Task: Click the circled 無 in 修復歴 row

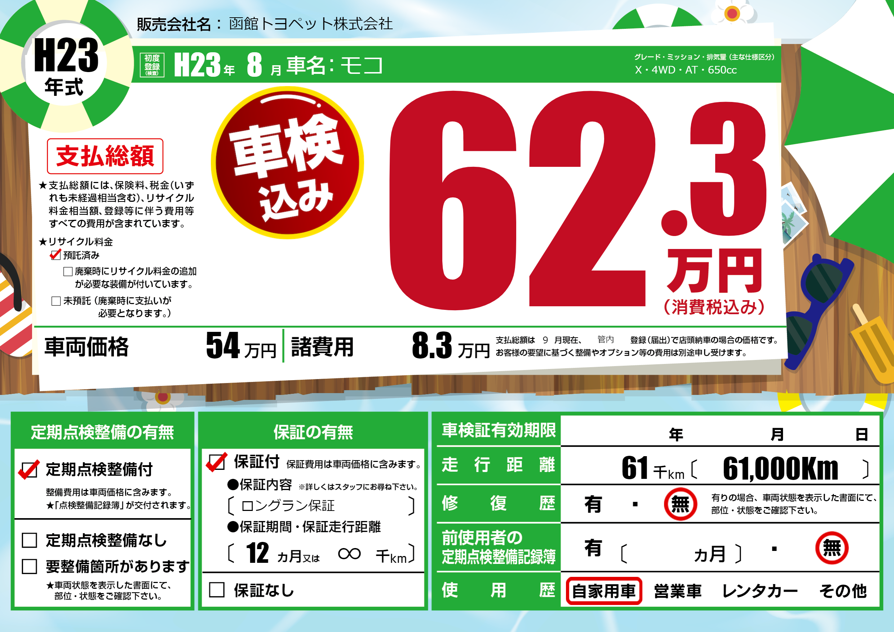Action: click(x=680, y=504)
